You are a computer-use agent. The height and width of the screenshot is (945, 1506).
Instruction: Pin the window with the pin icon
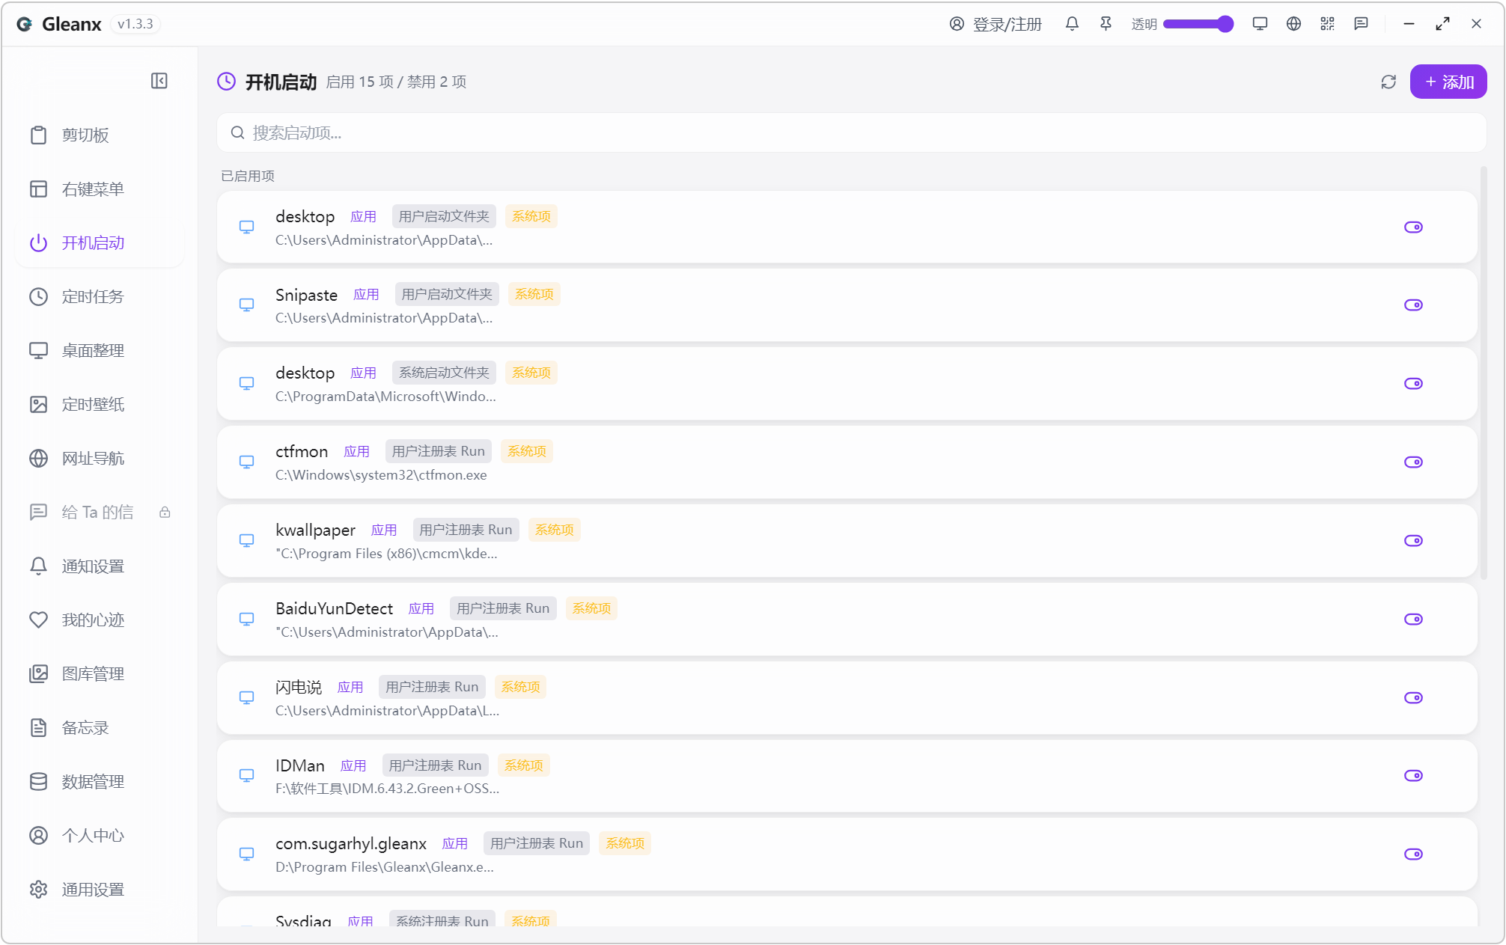(x=1106, y=24)
